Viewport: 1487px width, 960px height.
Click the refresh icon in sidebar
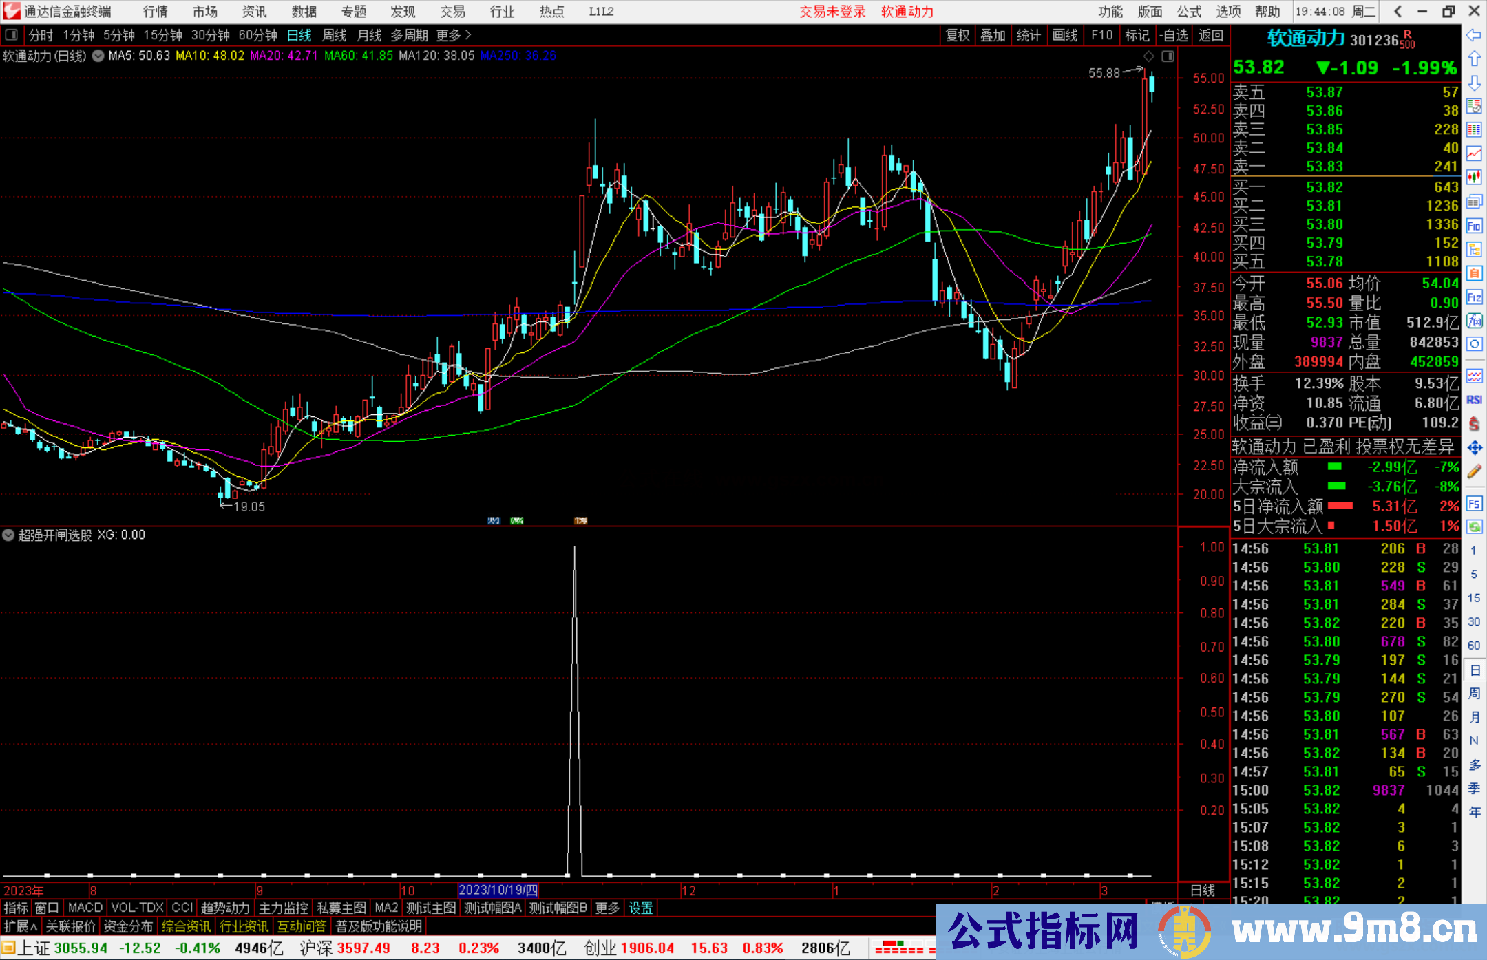(1474, 527)
